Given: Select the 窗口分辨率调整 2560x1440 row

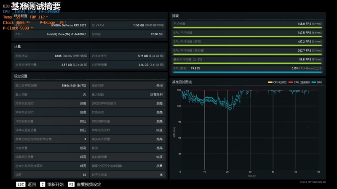Looking at the screenshot, I should (x=50, y=86).
